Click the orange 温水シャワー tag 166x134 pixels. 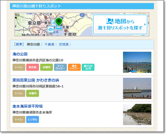pos(74,67)
